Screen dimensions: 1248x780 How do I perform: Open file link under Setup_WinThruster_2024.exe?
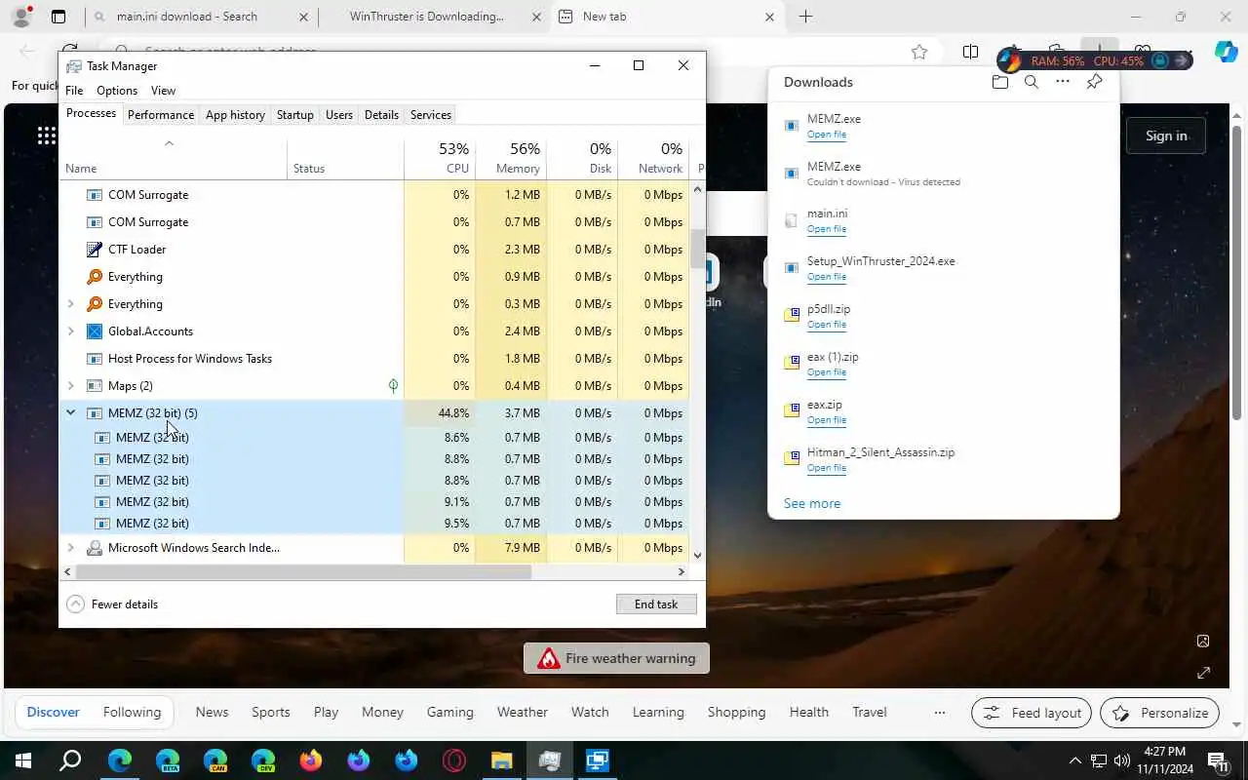click(x=827, y=277)
